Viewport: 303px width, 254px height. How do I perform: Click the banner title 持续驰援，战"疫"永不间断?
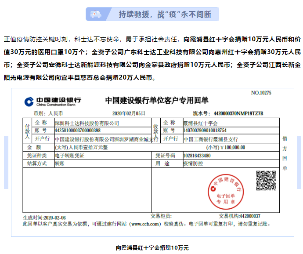165,15
